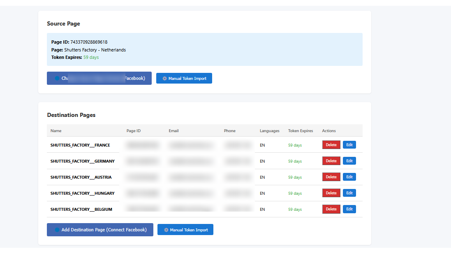Image resolution: width=451 pixels, height=254 pixels.
Task: Select the SHUTTERS_FACTORY__FRANCE name cell
Action: 80,145
